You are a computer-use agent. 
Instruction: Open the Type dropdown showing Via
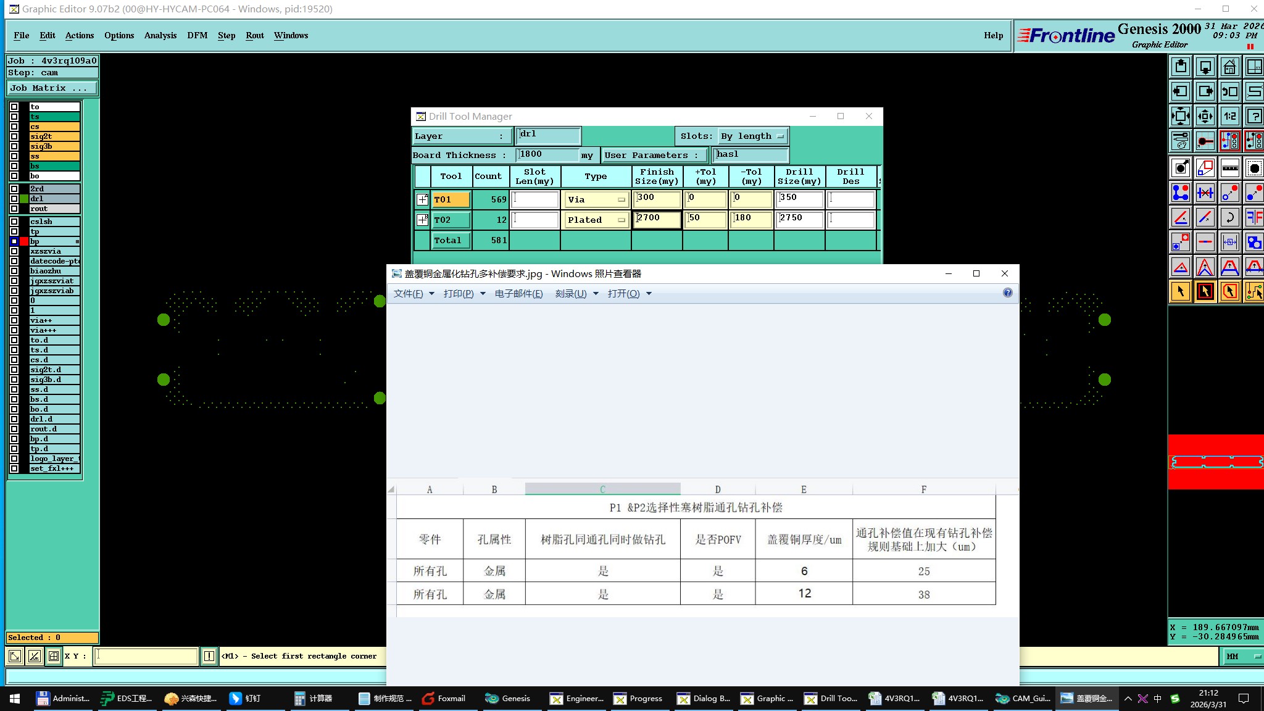[596, 199]
